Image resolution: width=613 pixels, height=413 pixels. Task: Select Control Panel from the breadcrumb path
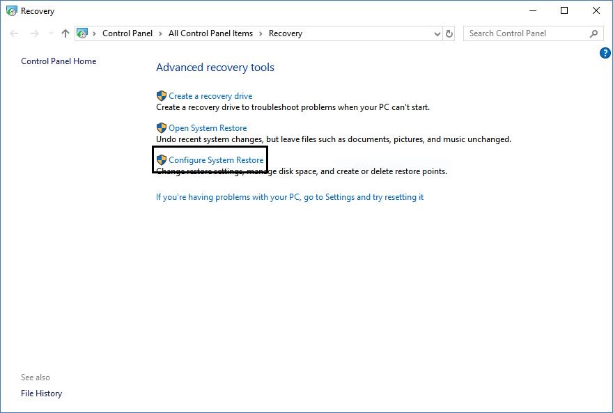(127, 33)
